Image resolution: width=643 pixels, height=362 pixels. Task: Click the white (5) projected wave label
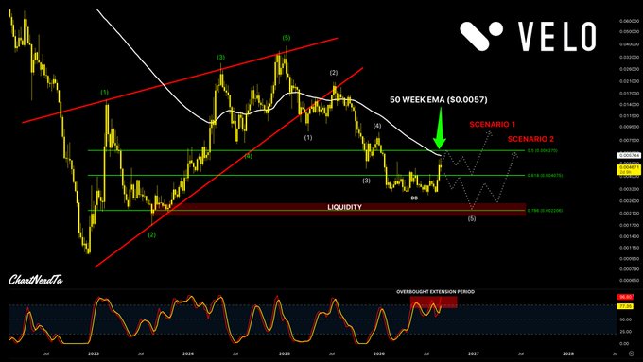point(472,218)
